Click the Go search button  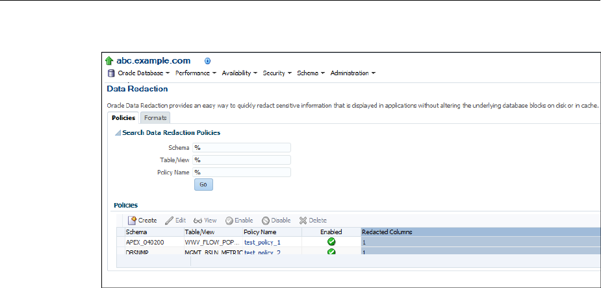pos(203,184)
